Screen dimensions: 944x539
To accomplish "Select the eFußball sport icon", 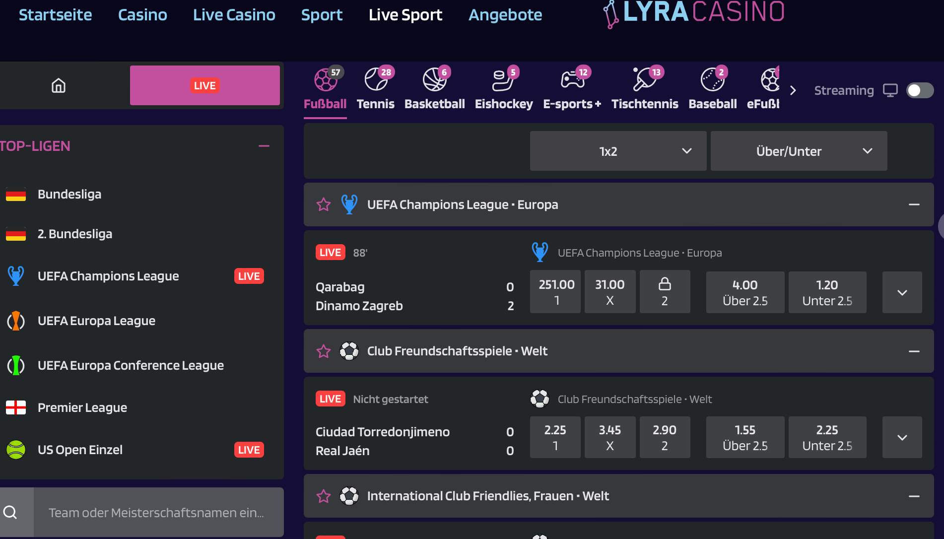I will tap(770, 80).
